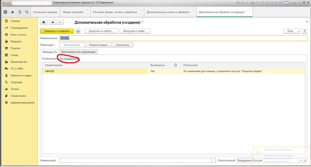Click the help question mark button

click(304, 31)
